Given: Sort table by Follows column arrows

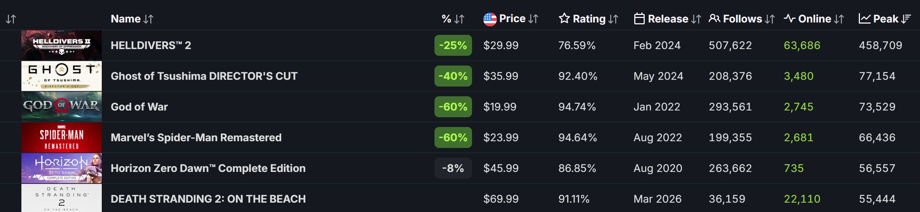Looking at the screenshot, I should [x=770, y=19].
